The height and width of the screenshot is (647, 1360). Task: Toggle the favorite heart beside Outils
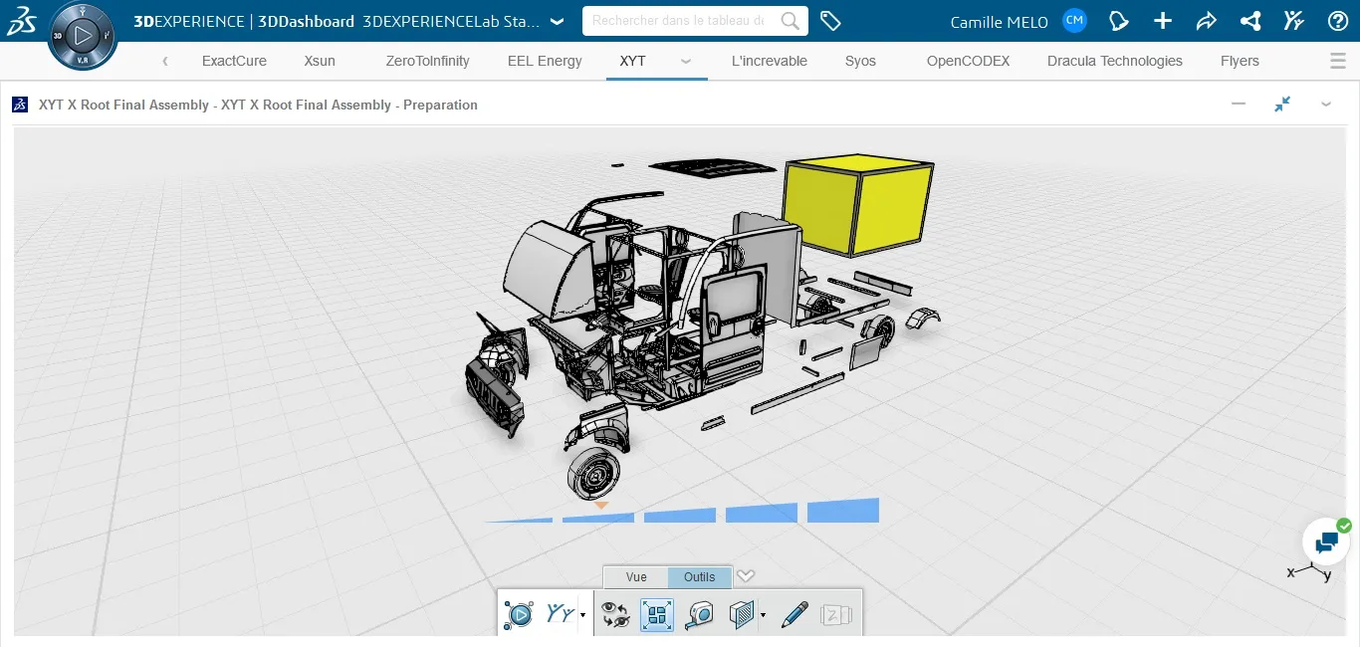[746, 575]
